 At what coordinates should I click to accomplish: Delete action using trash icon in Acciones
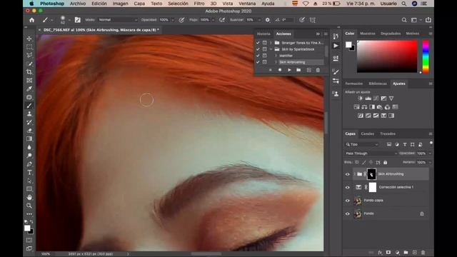click(318, 70)
